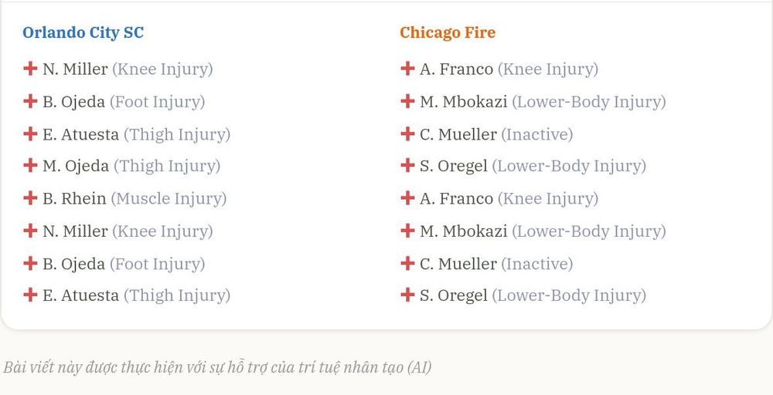Viewport: 773px width, 395px height.
Task: Click the red cross beside first C. Mueller entry
Action: pos(407,133)
